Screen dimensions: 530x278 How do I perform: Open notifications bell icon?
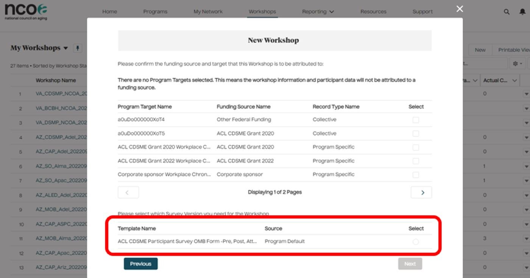(522, 12)
